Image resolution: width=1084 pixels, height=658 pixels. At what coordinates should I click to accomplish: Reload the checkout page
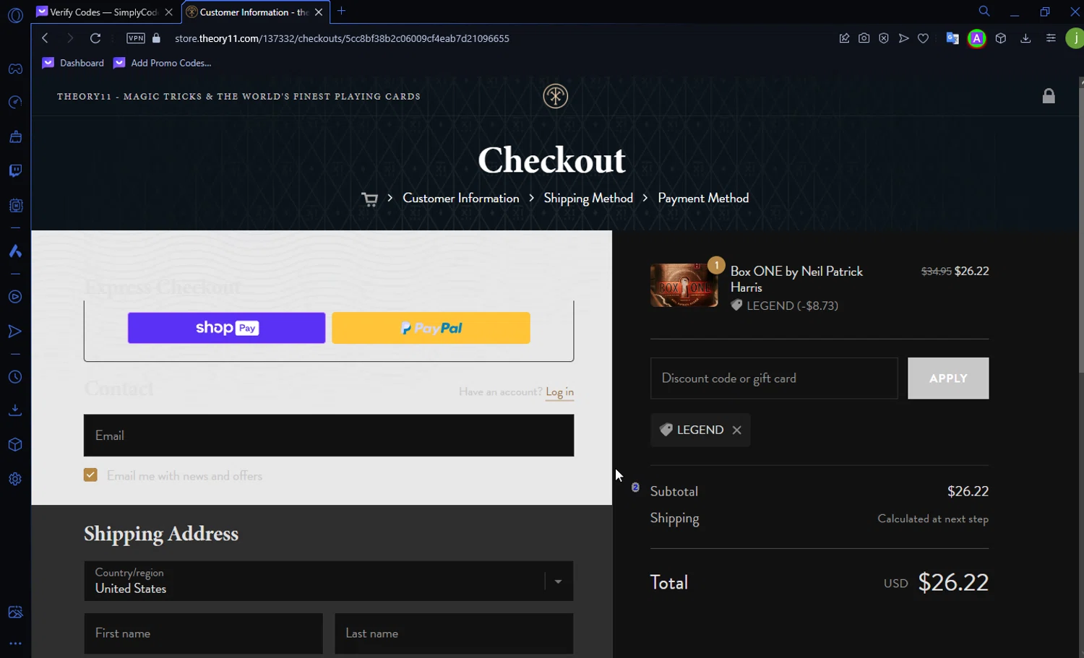click(95, 38)
